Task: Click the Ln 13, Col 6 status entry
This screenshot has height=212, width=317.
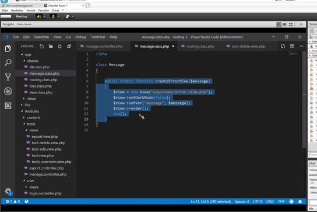Action: click(x=211, y=201)
